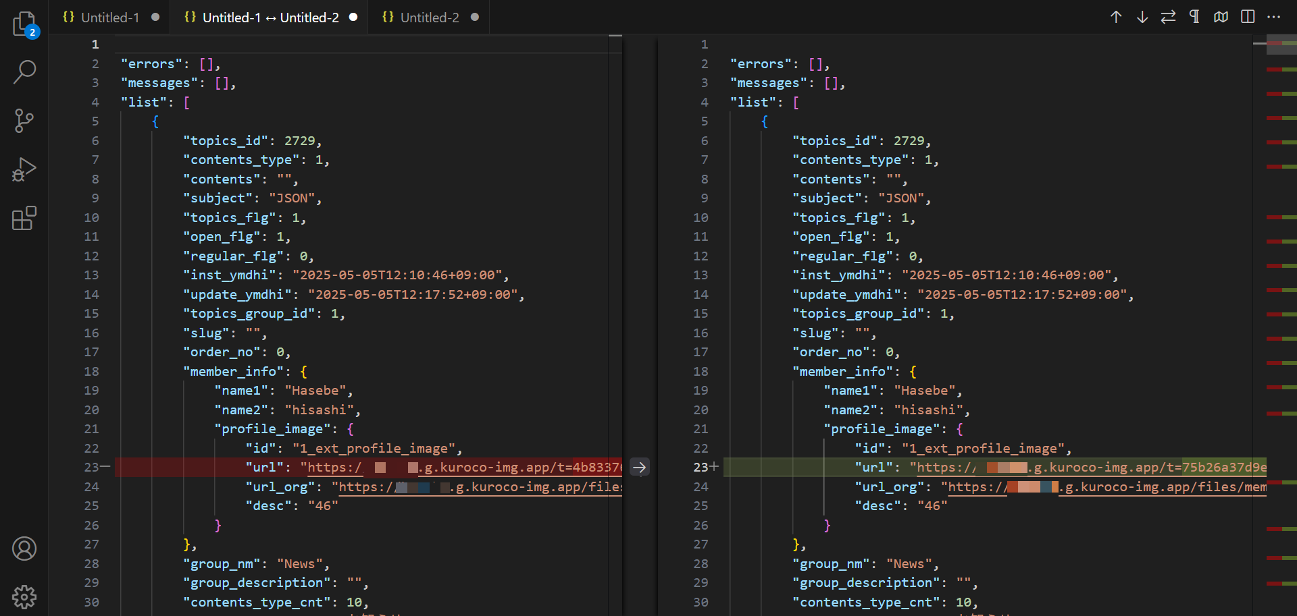Open the Manage settings gear
This screenshot has width=1297, height=616.
(x=24, y=596)
